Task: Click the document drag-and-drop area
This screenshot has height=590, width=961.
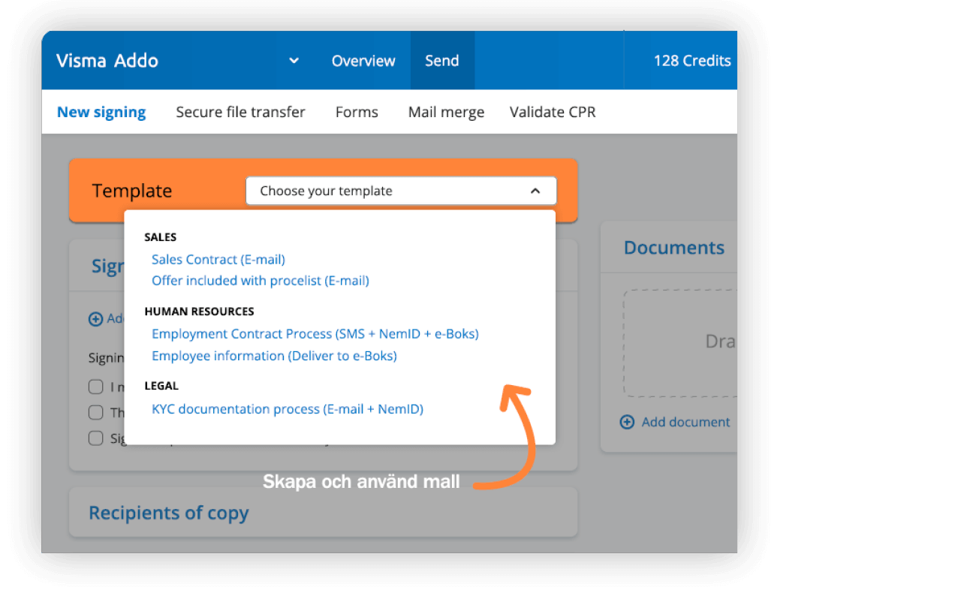Action: click(679, 343)
